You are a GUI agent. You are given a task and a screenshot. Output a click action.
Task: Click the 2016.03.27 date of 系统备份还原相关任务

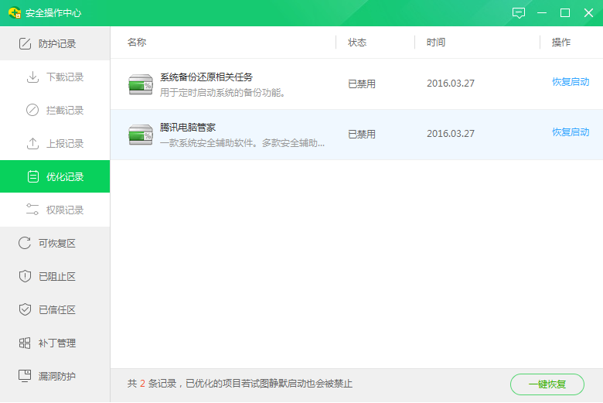tap(451, 84)
